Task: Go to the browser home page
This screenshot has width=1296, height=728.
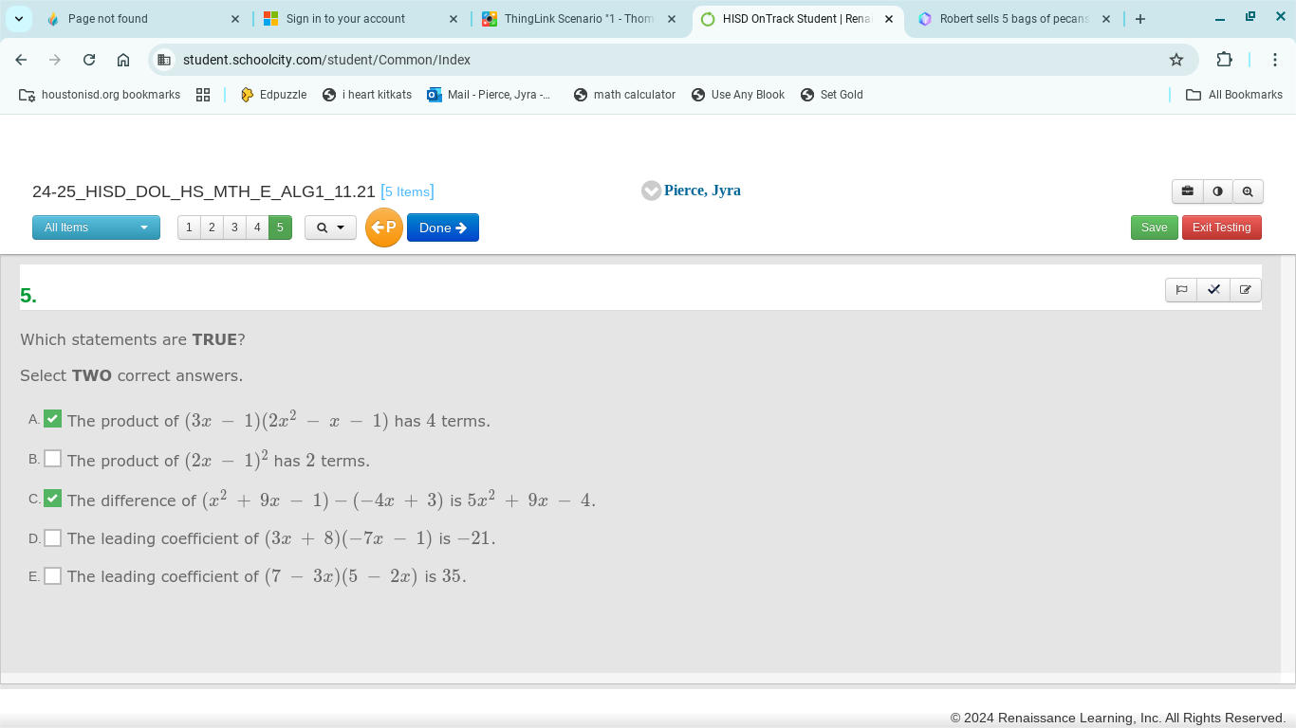Action: point(123,60)
